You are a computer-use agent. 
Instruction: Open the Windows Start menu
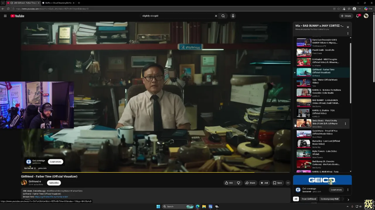(x=158, y=206)
